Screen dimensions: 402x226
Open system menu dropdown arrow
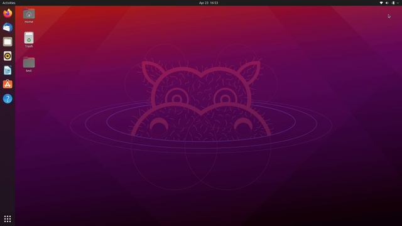(x=398, y=3)
